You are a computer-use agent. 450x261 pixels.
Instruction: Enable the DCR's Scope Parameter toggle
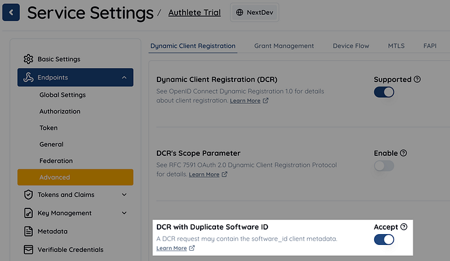point(384,166)
